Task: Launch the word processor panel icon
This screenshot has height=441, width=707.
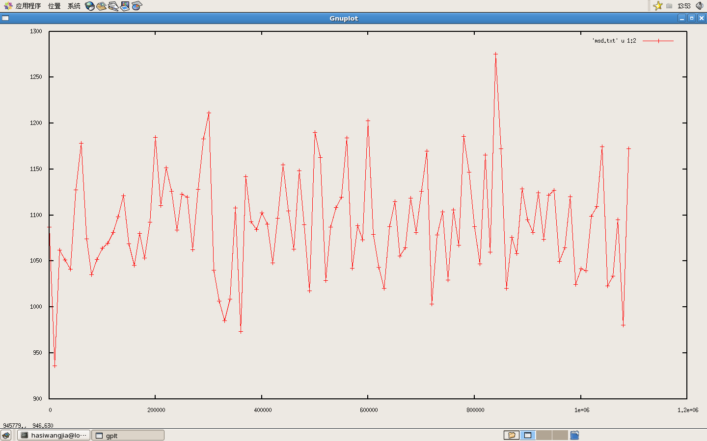Action: (113, 6)
